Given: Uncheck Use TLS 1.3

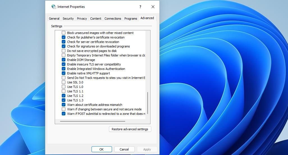Looking at the screenshot, I should [64, 100].
